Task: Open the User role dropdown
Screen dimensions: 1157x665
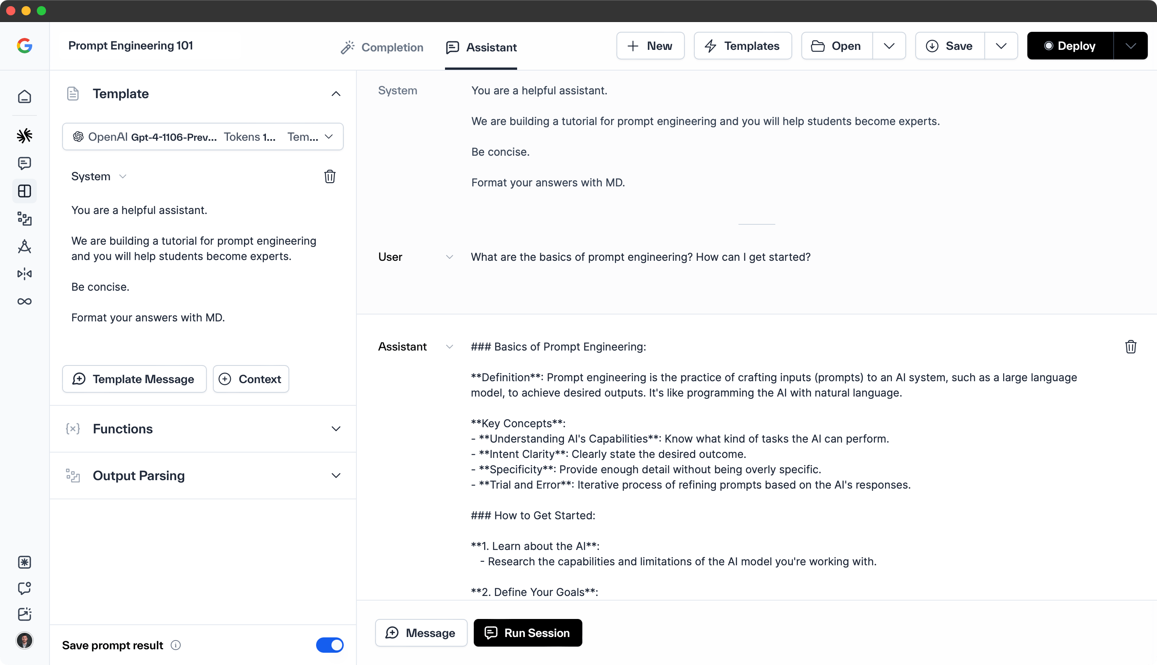Action: point(450,257)
